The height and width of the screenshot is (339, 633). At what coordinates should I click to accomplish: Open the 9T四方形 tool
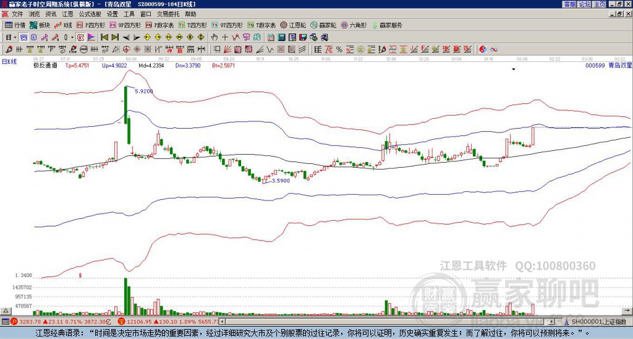point(227,25)
